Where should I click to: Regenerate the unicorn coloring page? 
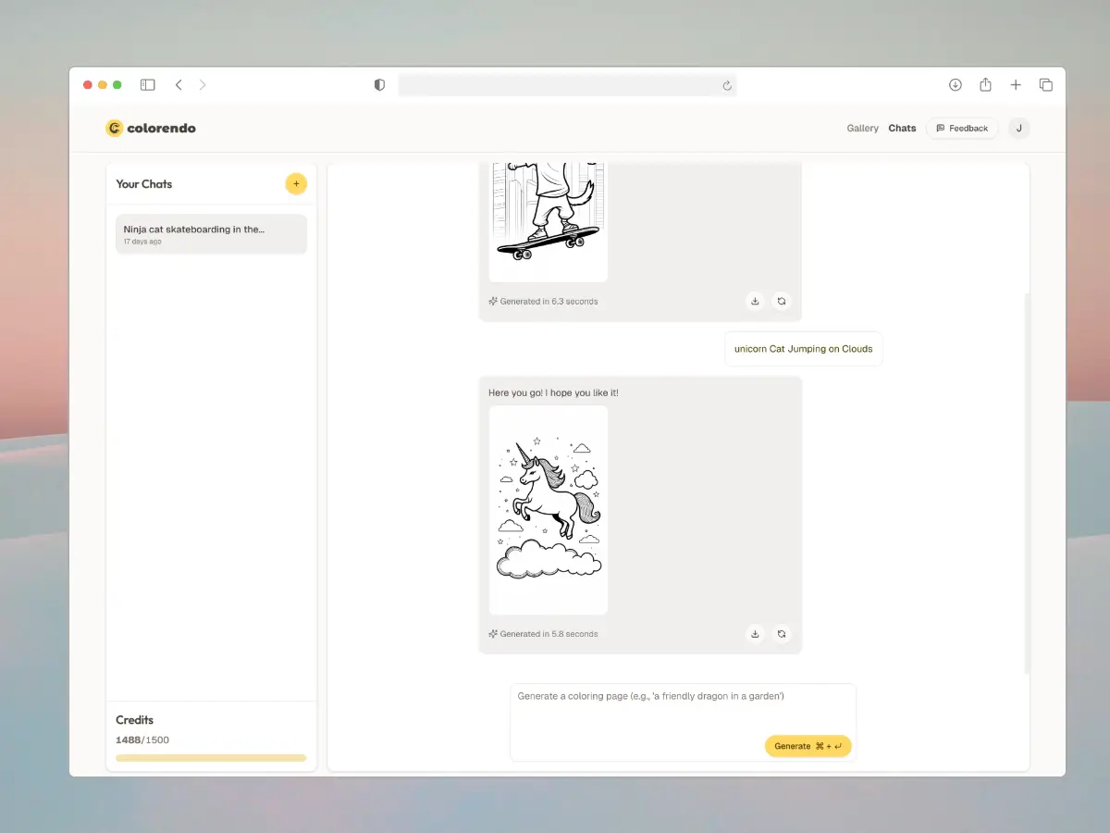[782, 634]
